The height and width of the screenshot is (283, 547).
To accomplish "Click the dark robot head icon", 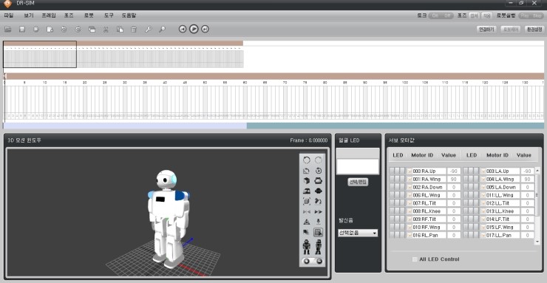I will tap(318, 191).
